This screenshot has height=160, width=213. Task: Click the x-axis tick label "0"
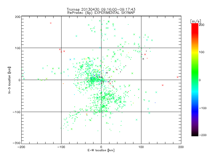tap(101, 147)
